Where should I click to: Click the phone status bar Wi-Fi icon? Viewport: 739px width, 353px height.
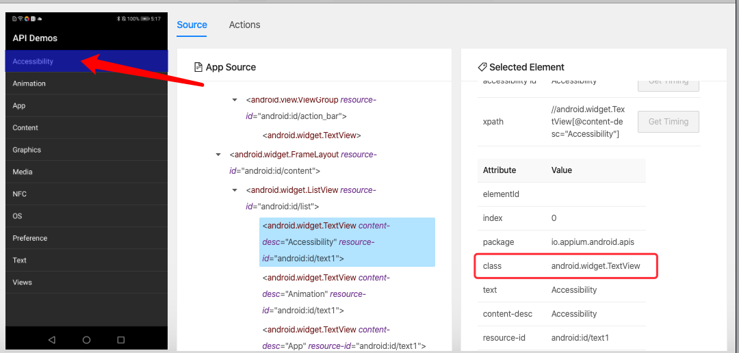tap(21, 18)
